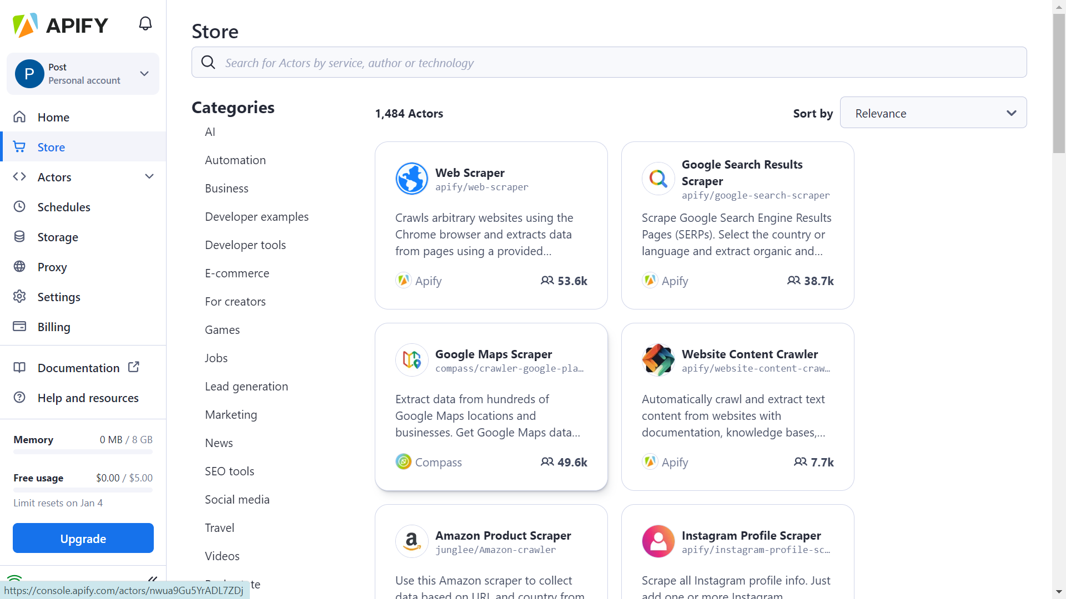This screenshot has width=1066, height=599.
Task: Open Schedules in the sidebar
Action: coord(64,207)
